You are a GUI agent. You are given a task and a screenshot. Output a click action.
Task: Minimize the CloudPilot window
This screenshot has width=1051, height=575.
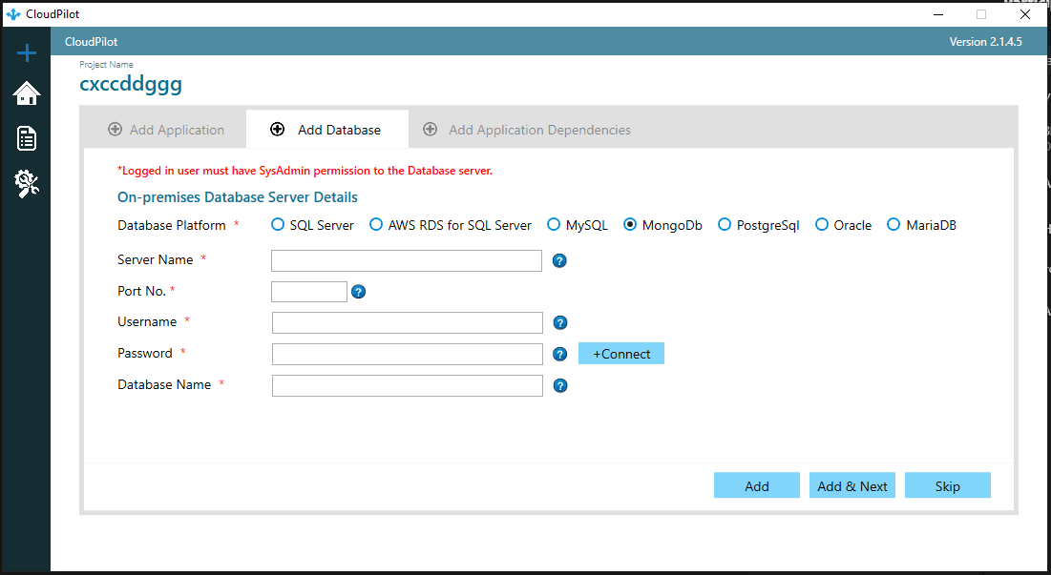coord(938,14)
